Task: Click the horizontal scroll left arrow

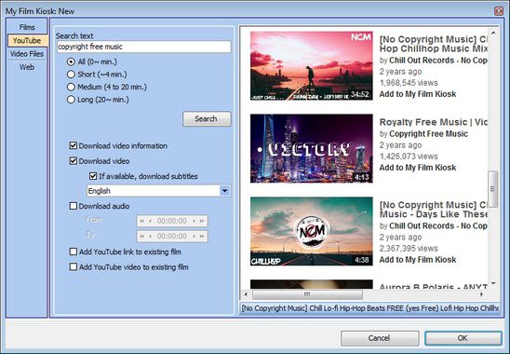Action: (x=246, y=294)
